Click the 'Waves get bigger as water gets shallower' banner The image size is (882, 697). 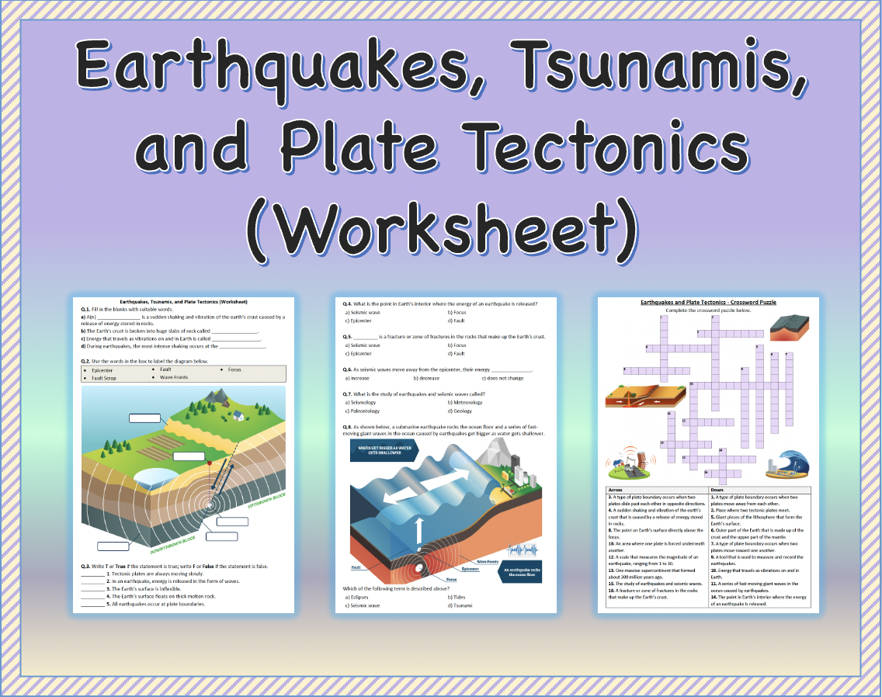coord(386,451)
